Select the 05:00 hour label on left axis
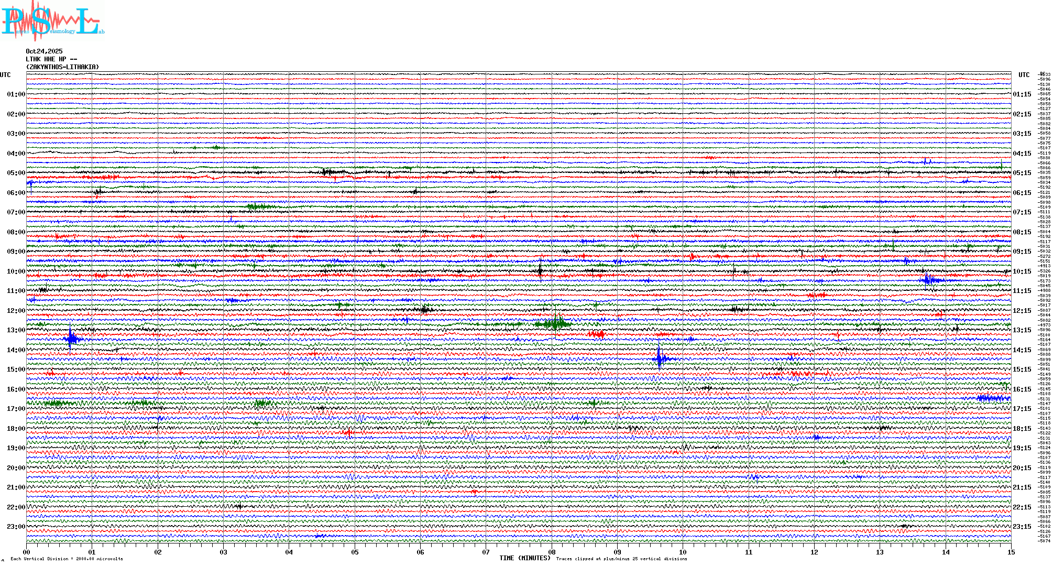Viewport: 1053px width, 566px height. point(16,173)
